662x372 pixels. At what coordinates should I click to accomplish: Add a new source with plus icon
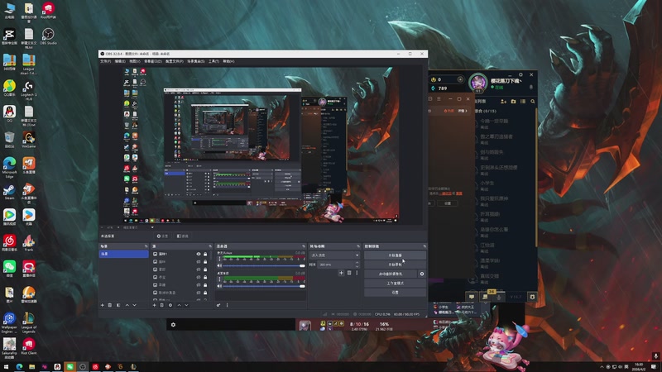point(154,305)
